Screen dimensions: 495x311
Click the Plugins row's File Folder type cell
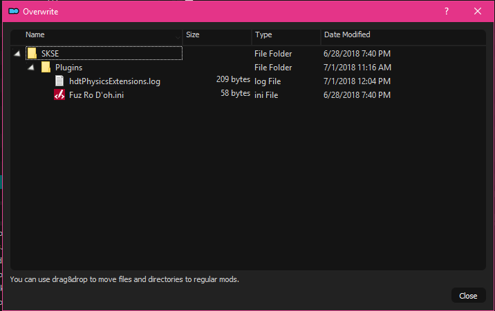[273, 68]
